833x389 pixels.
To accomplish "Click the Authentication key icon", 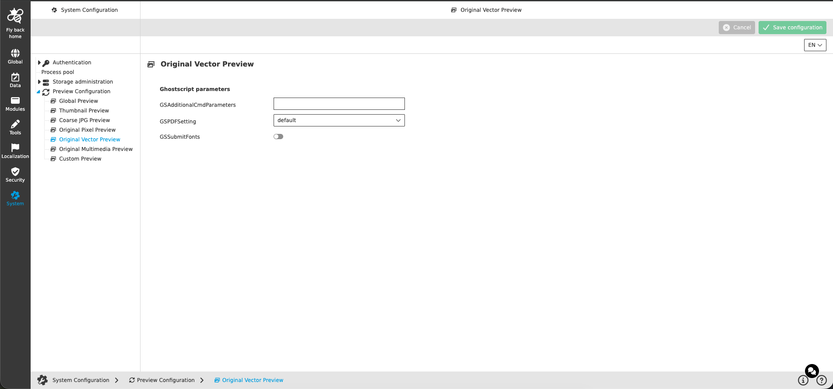I will coord(46,63).
